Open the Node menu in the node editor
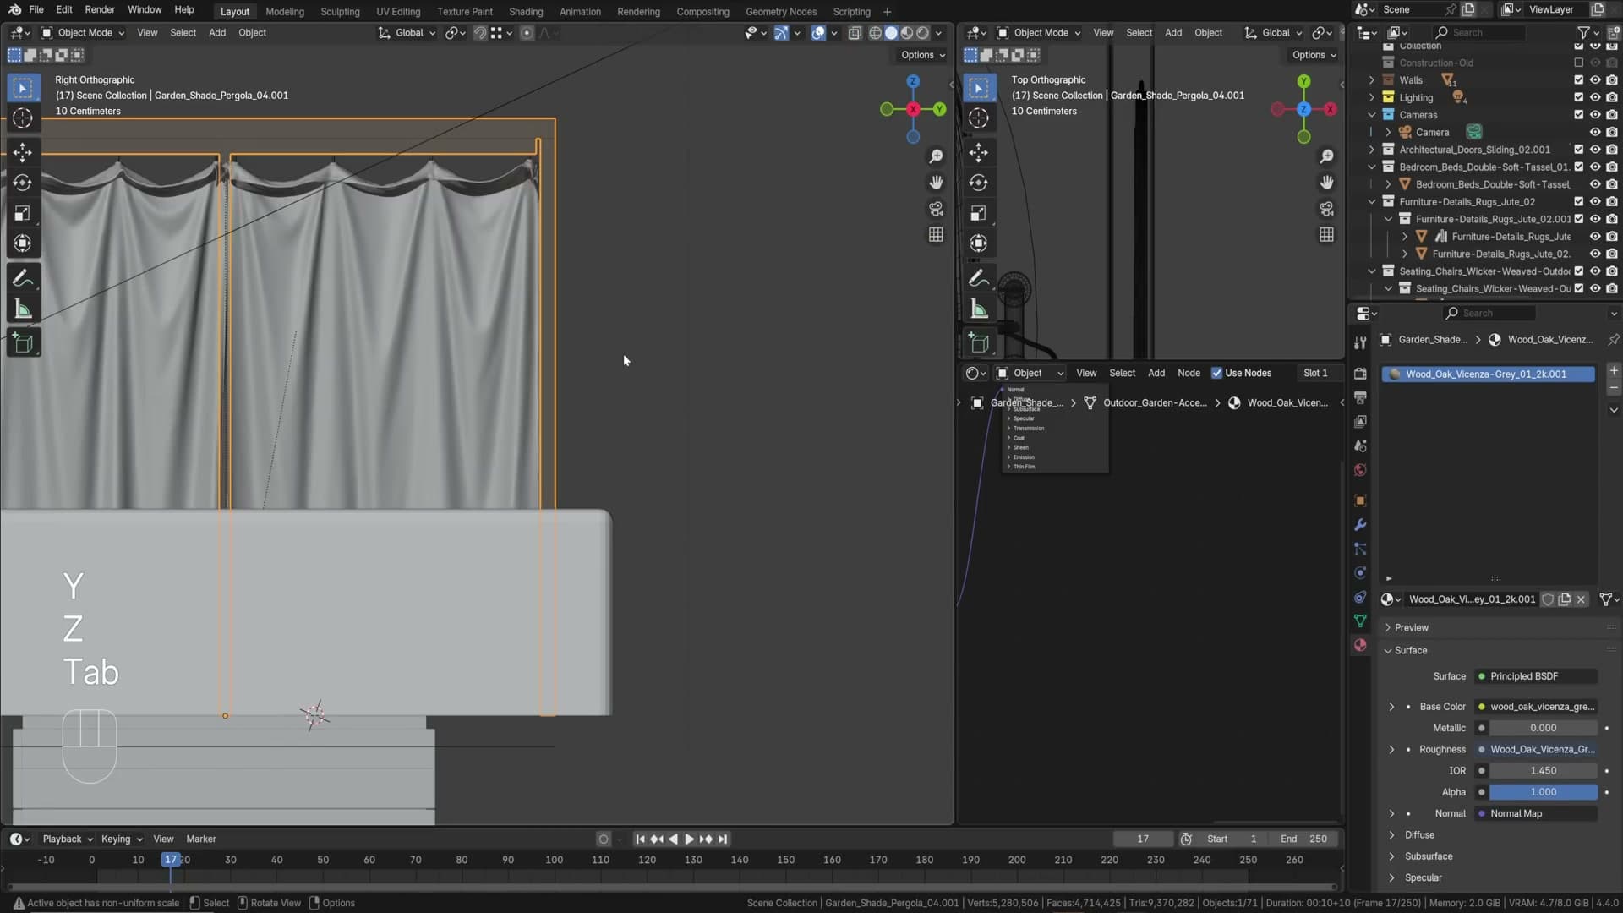Viewport: 1623px width, 913px height. click(x=1189, y=373)
